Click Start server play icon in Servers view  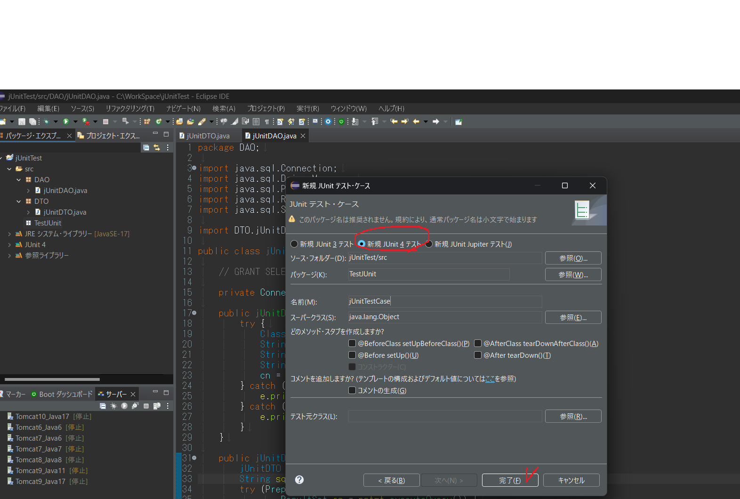[x=124, y=406]
